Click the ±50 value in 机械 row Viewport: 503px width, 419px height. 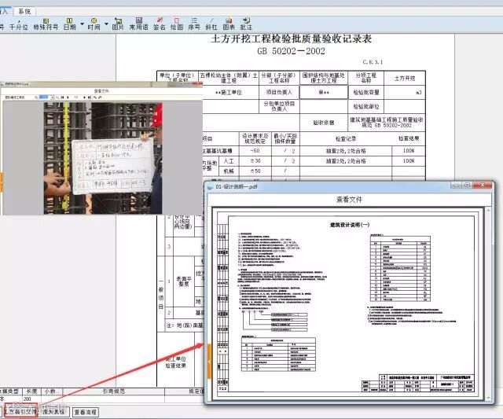click(255, 171)
